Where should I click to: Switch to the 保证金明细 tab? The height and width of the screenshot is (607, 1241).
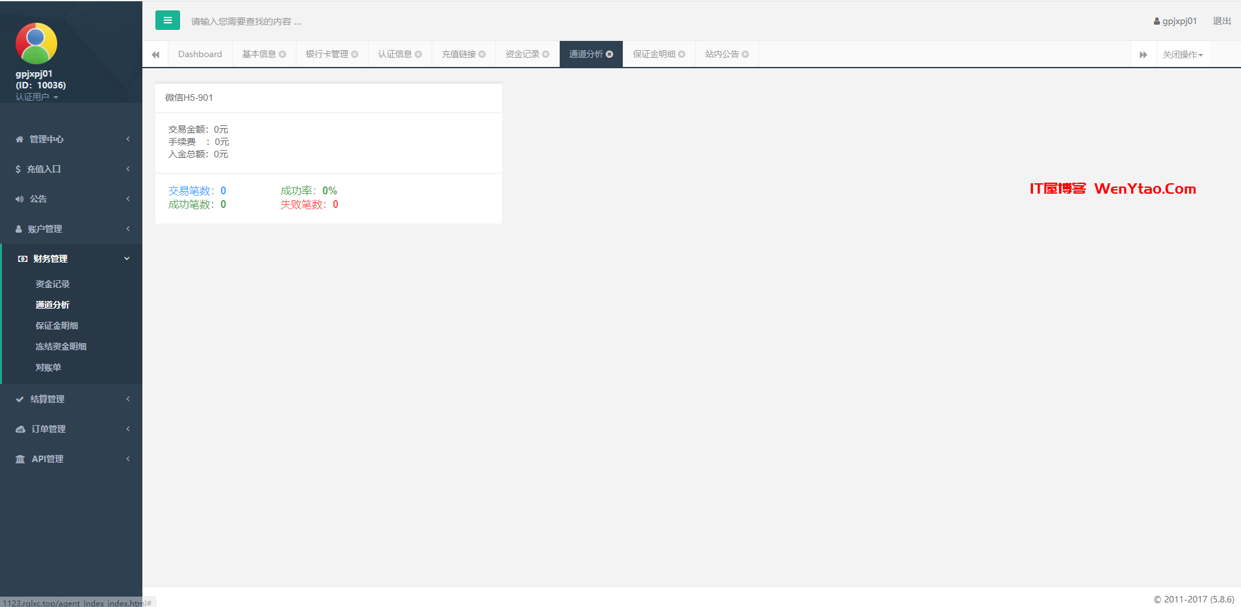pos(655,54)
